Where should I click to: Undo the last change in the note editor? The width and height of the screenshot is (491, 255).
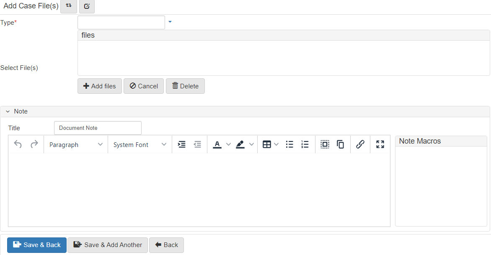pyautogui.click(x=18, y=144)
